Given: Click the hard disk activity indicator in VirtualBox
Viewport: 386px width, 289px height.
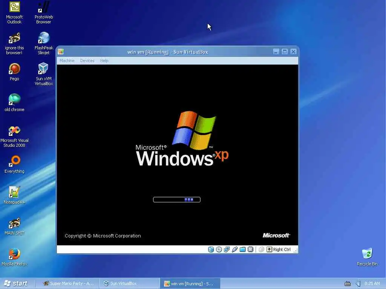Looking at the screenshot, I should click(211, 249).
